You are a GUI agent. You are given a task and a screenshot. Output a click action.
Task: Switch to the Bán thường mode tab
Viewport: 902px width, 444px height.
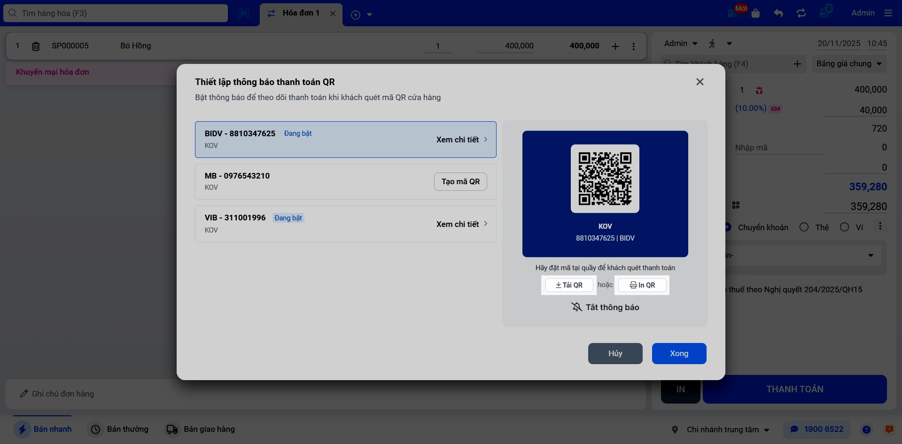click(x=119, y=429)
